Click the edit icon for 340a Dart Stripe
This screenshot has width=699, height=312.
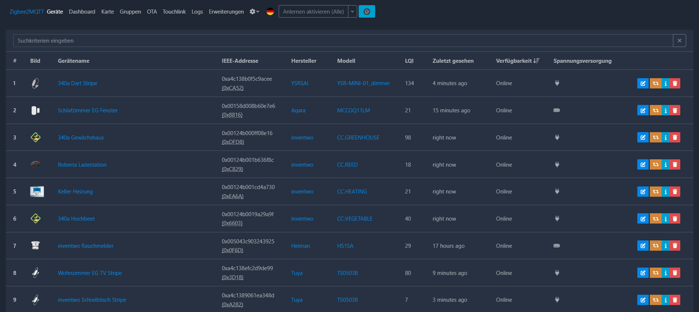point(643,83)
